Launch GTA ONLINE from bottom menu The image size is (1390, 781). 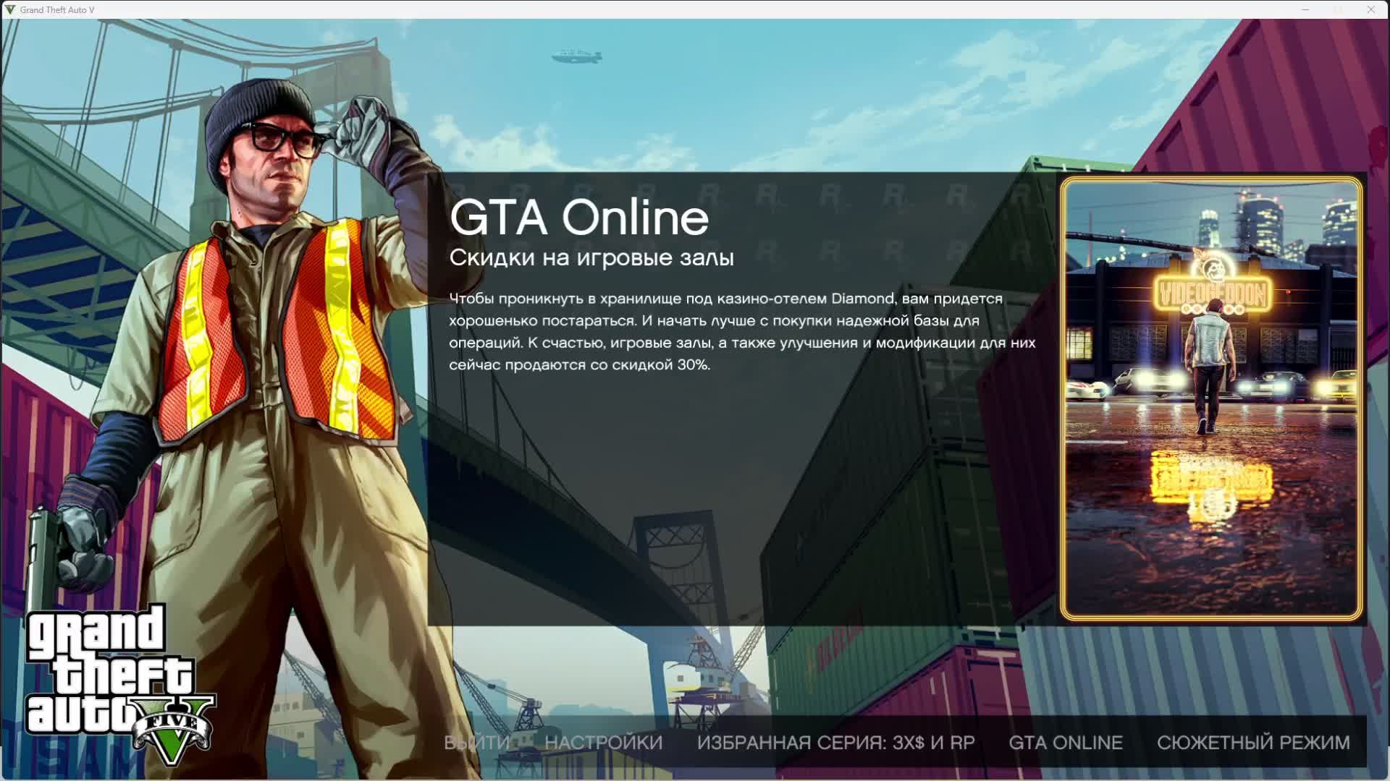tap(1066, 743)
